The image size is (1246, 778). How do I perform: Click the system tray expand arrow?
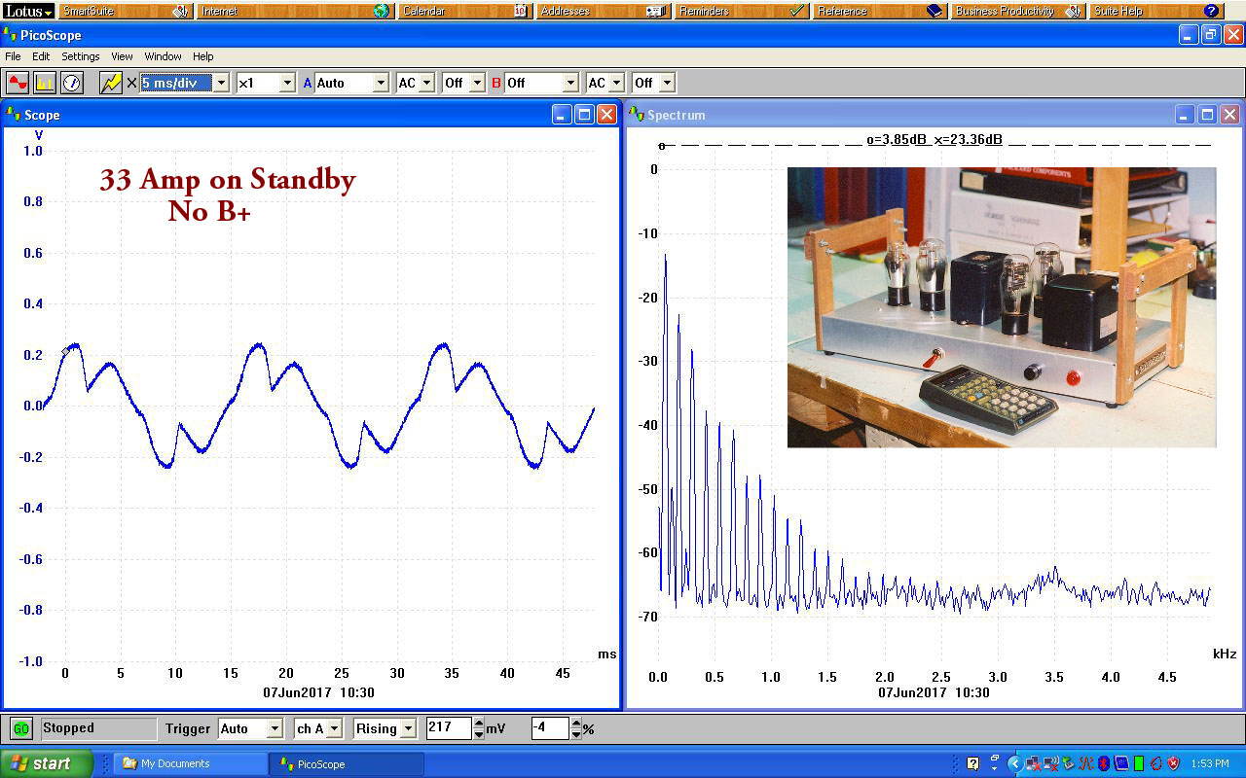tap(1013, 763)
